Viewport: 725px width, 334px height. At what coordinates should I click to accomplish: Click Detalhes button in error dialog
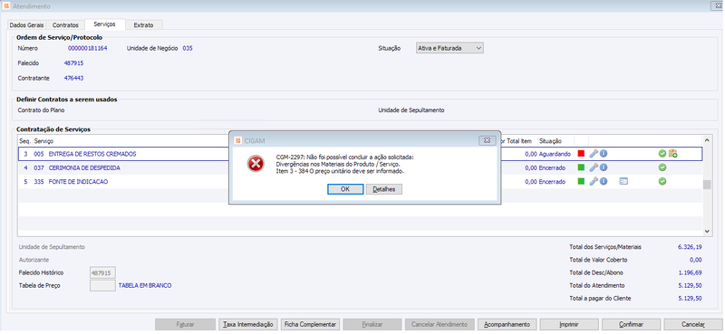pyautogui.click(x=383, y=189)
